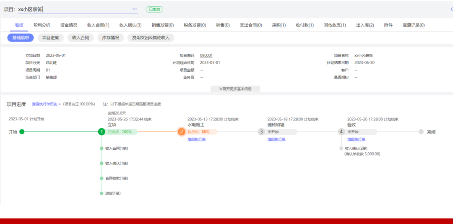Click 填报执行单 under 铺砖刷墙
The height and width of the screenshot is (224, 453).
click(276, 140)
